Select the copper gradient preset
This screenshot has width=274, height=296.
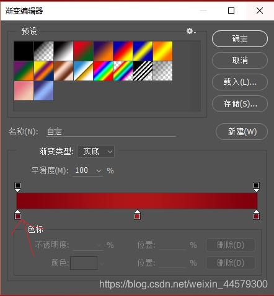coord(63,71)
